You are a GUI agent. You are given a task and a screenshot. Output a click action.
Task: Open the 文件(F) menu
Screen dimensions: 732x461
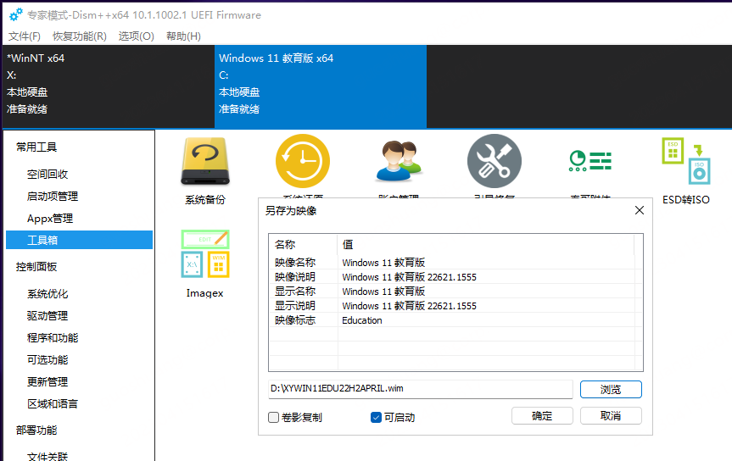pyautogui.click(x=25, y=36)
